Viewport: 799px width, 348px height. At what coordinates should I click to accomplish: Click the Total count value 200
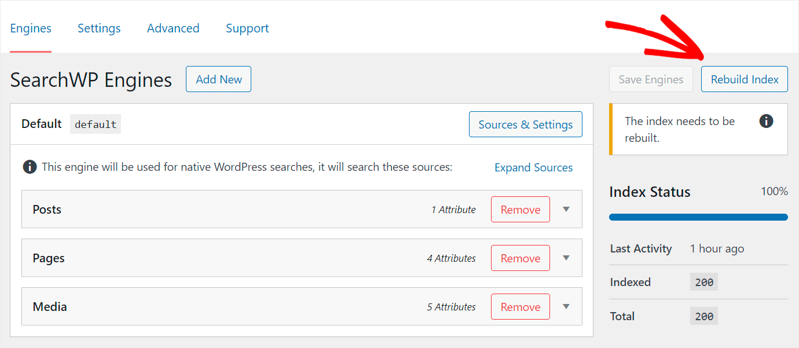(704, 316)
